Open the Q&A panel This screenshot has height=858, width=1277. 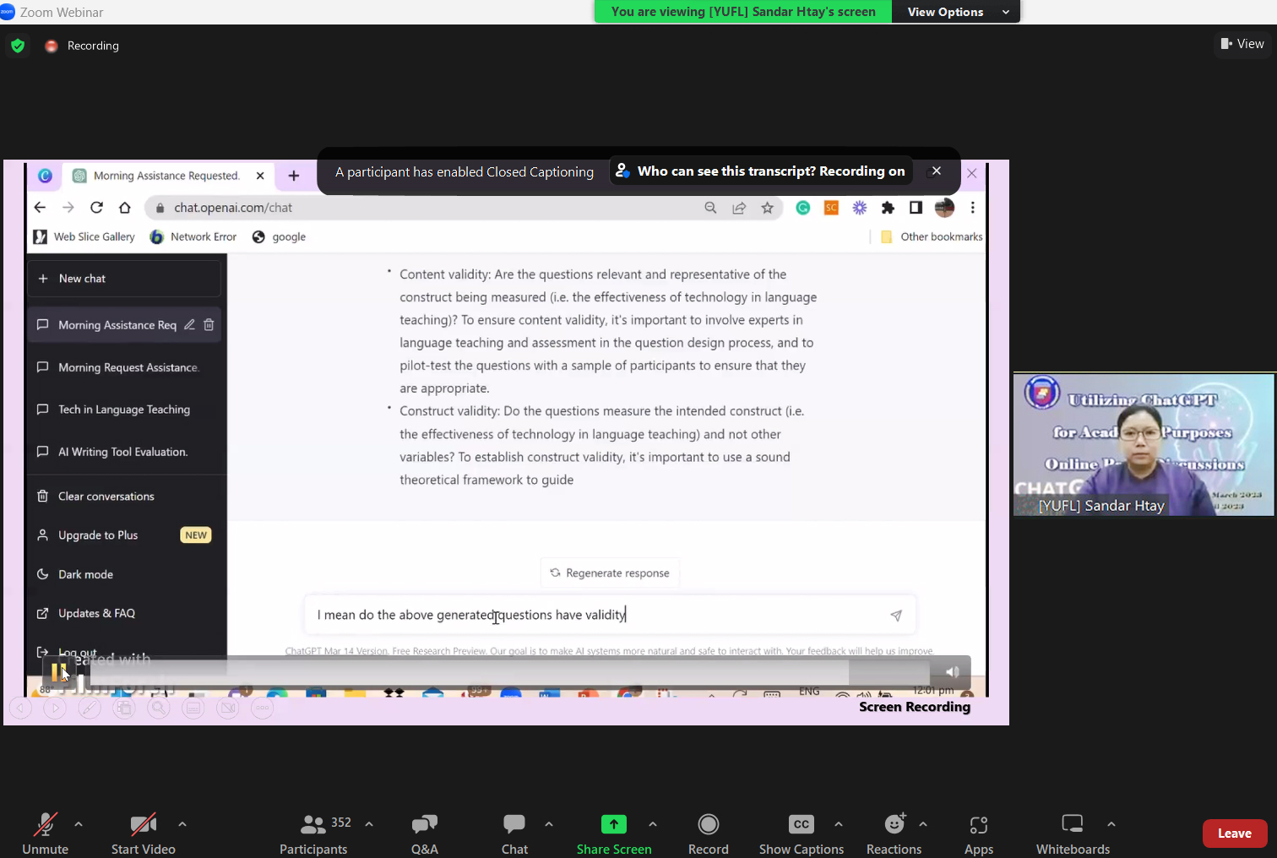coord(424,833)
